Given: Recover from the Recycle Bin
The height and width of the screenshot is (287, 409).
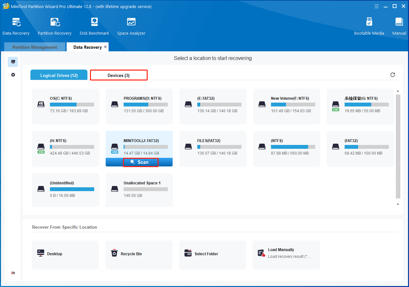Looking at the screenshot, I should tap(139, 255).
